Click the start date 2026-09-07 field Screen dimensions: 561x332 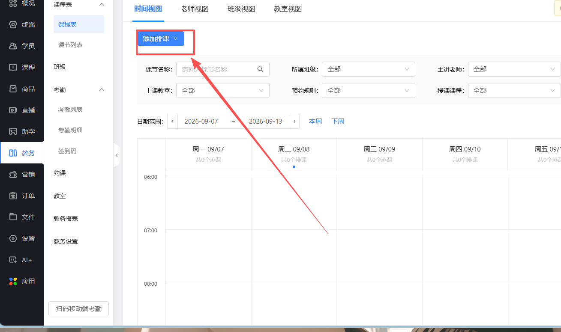201,122
